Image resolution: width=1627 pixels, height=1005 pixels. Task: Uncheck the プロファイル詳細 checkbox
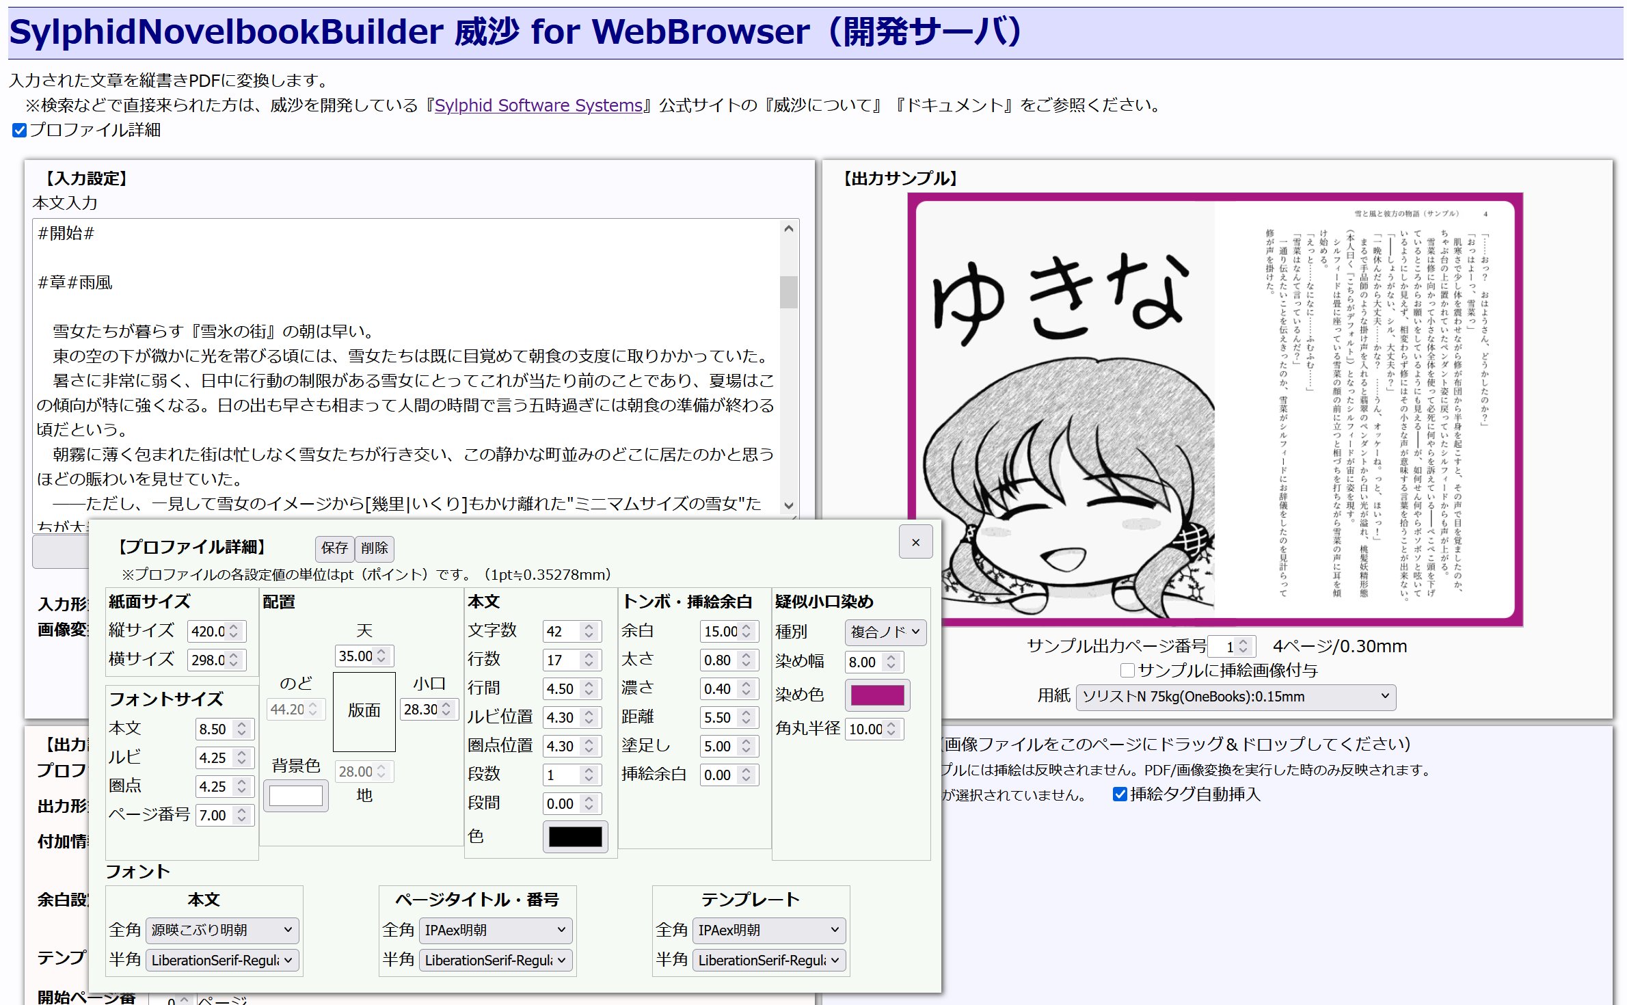point(20,130)
